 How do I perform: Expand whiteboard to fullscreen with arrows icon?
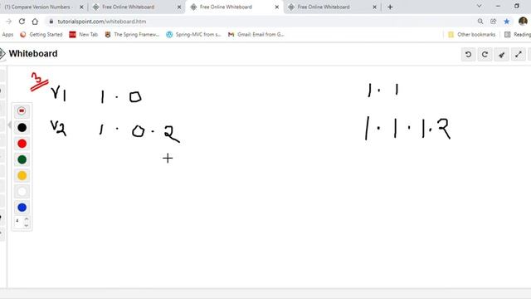click(518, 54)
